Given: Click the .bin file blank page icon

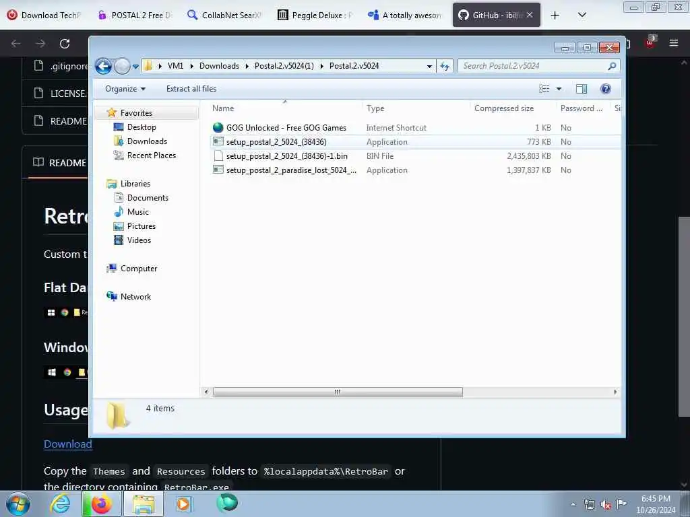Looking at the screenshot, I should [x=218, y=156].
